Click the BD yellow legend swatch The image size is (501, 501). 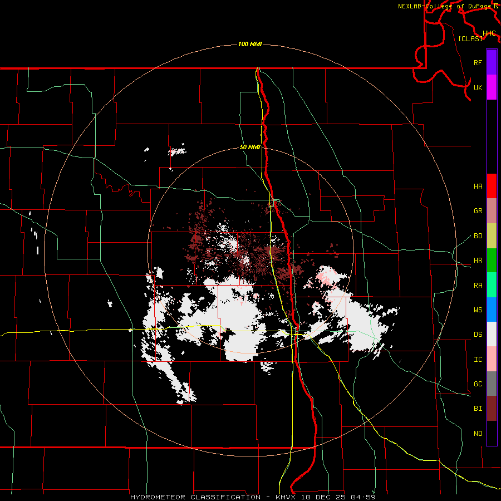coord(492,236)
